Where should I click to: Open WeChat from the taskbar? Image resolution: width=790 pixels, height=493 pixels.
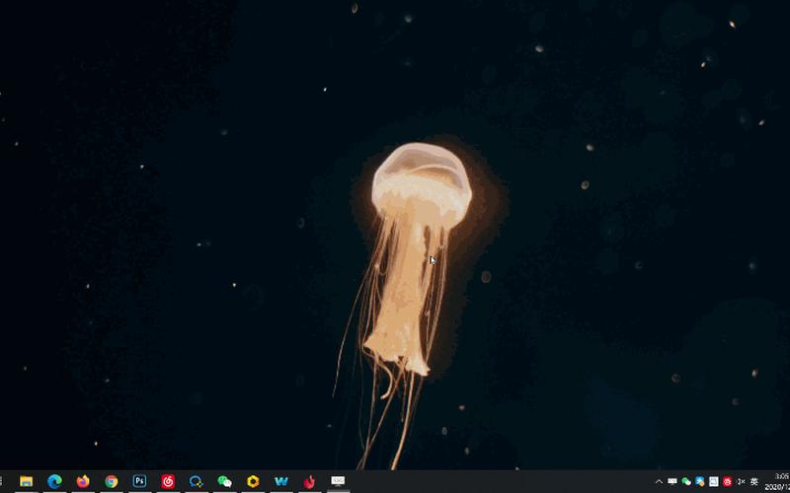click(224, 481)
